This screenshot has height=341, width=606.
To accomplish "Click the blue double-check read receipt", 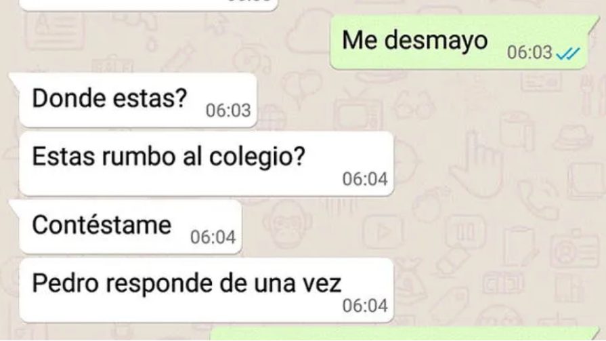I will [x=567, y=54].
